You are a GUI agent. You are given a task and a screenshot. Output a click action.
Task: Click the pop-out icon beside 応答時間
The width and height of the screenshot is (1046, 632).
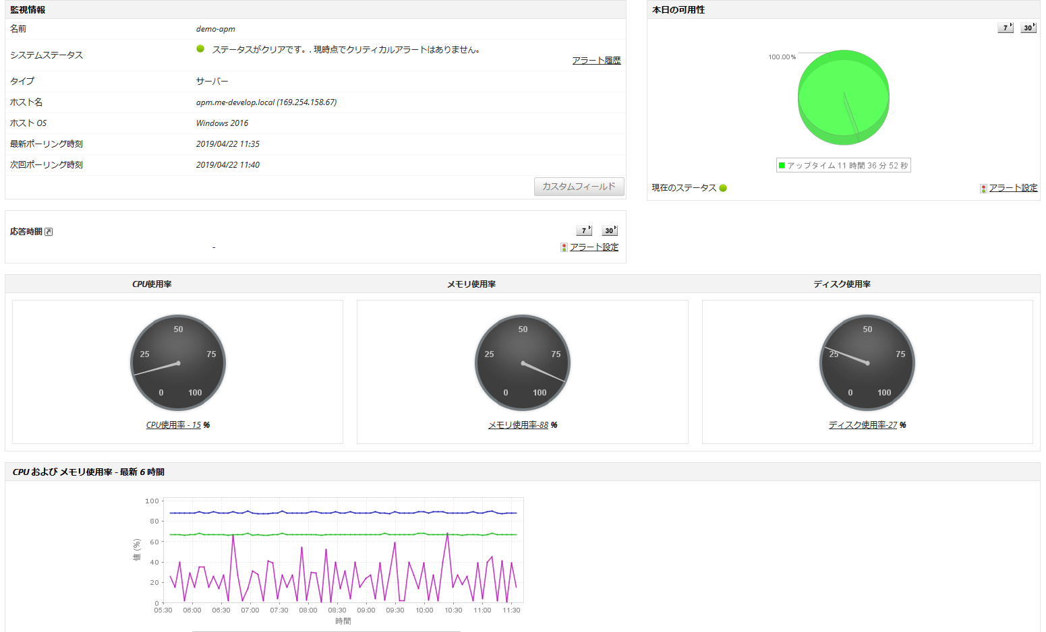click(49, 232)
